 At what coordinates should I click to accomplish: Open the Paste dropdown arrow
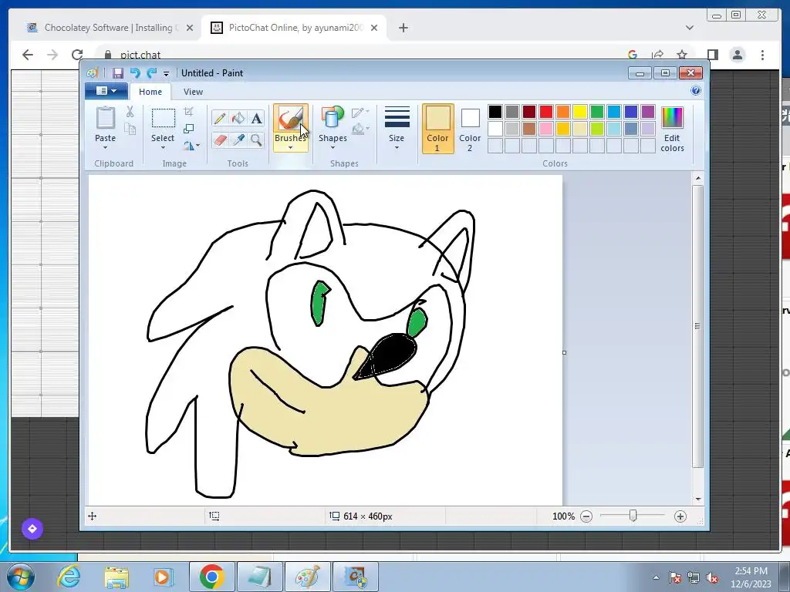105,147
